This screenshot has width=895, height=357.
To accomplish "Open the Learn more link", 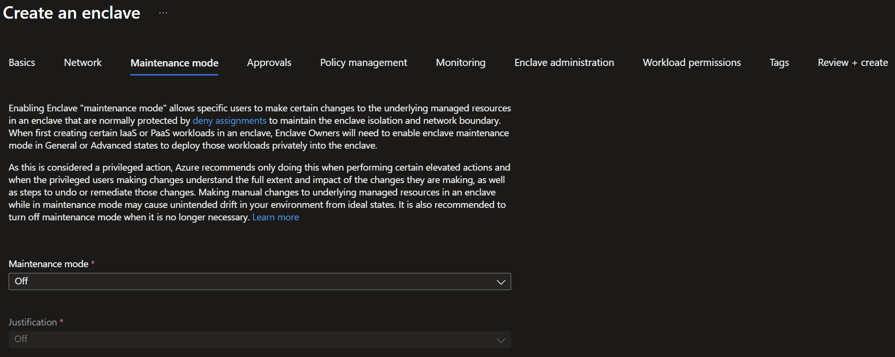I will click(276, 217).
